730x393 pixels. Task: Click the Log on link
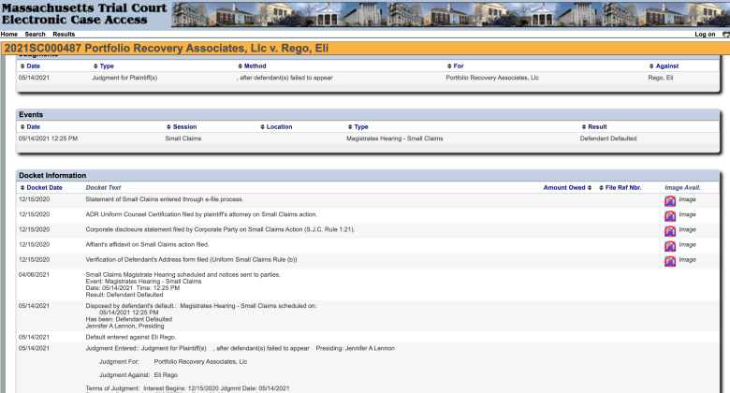(705, 34)
